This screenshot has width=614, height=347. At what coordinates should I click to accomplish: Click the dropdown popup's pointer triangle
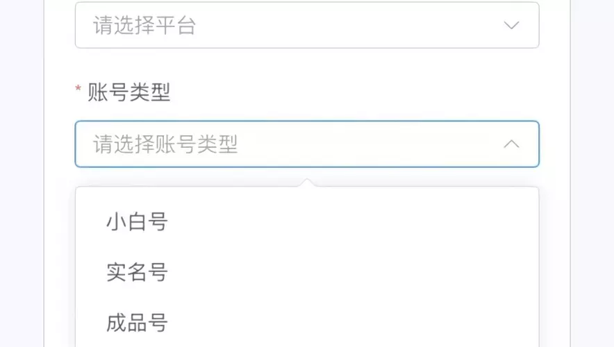pyautogui.click(x=307, y=183)
